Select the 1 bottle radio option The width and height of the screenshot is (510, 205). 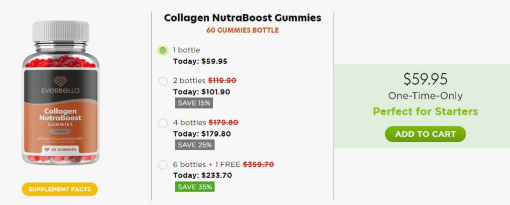click(x=163, y=50)
